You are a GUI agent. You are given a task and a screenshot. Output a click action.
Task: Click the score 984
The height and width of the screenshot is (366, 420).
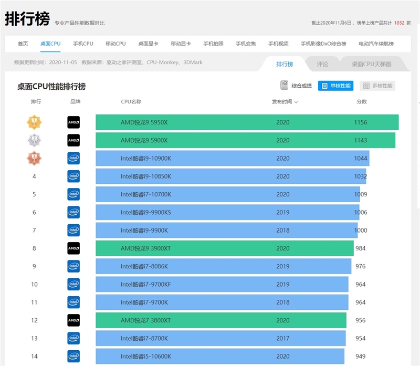click(361, 248)
